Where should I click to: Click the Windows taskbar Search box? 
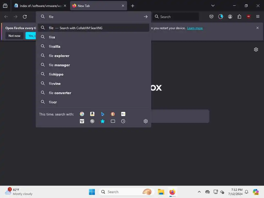(x=126, y=192)
